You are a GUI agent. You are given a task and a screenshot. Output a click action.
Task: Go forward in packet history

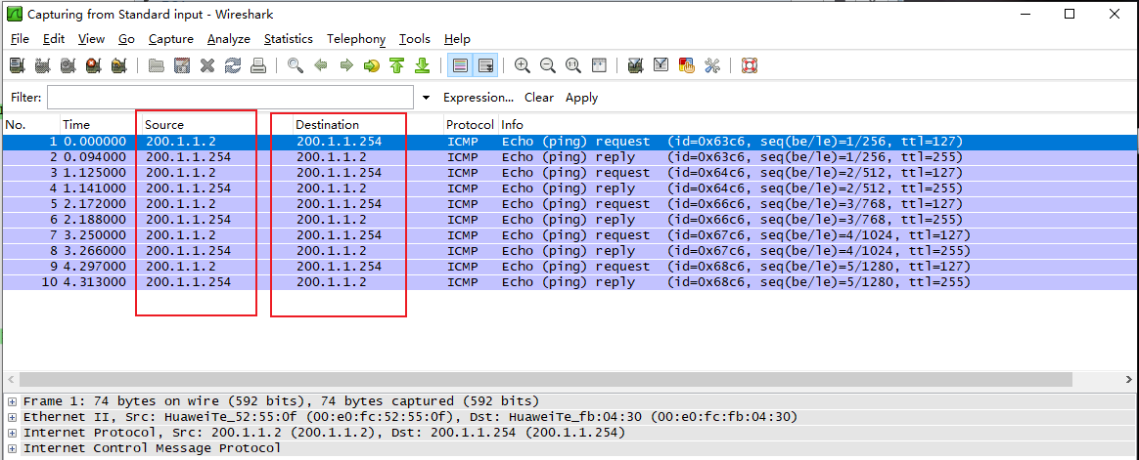tap(345, 66)
